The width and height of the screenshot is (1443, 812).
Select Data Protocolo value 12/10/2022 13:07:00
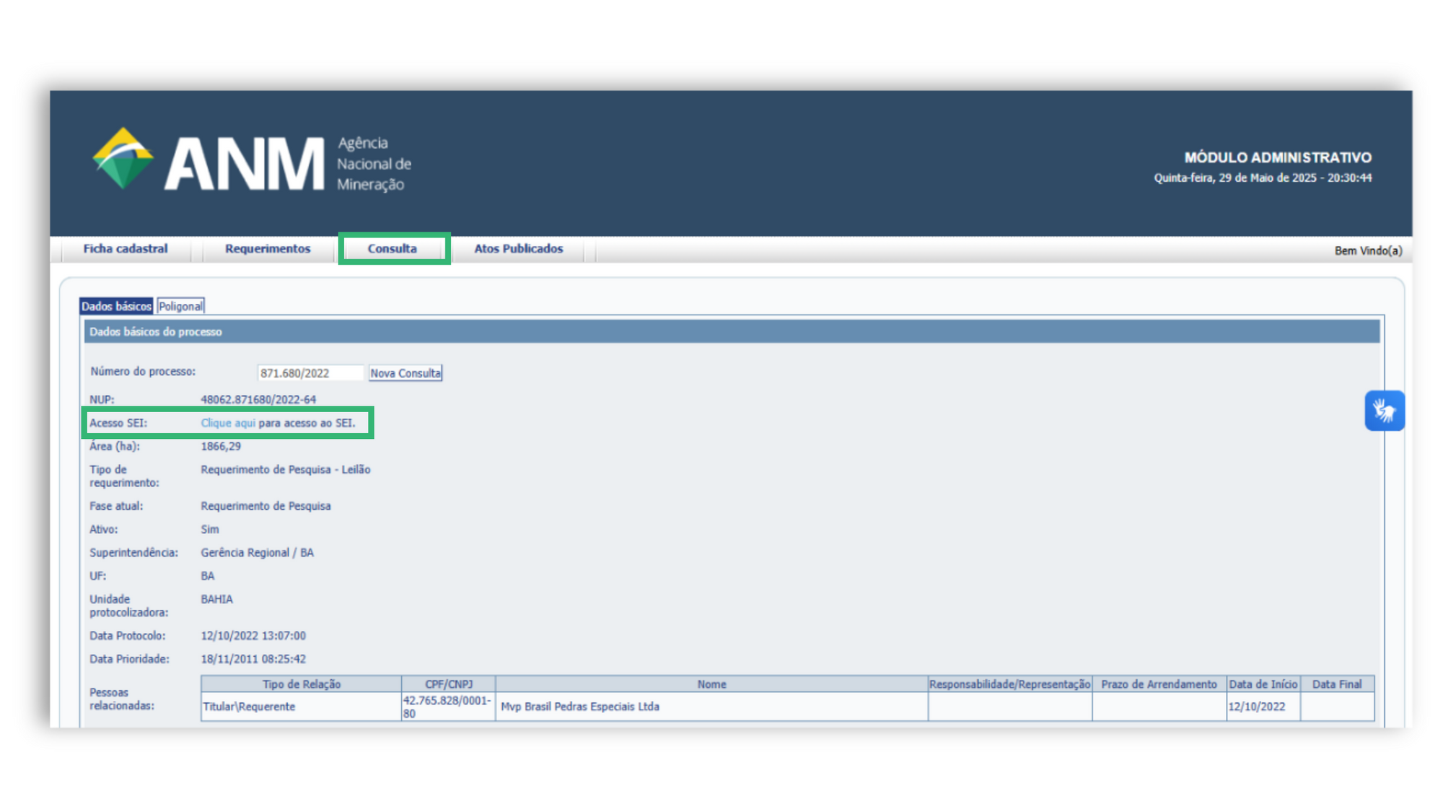[x=253, y=636]
